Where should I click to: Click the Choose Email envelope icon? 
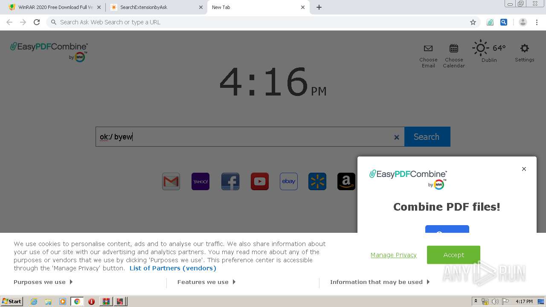click(428, 49)
